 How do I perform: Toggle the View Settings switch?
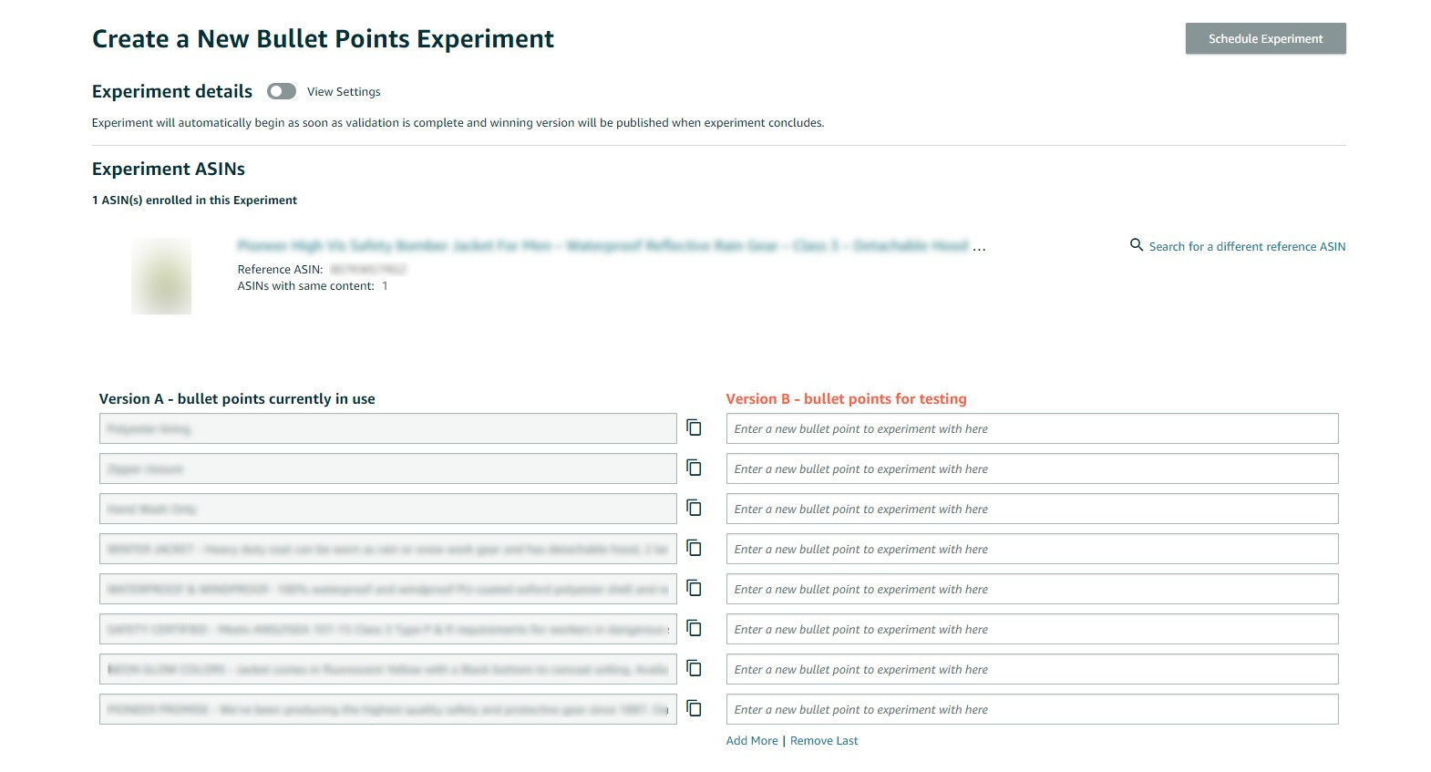coord(282,91)
